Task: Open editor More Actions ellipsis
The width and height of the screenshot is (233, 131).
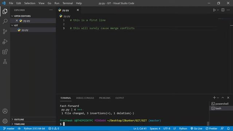Action: pyautogui.click(x=228, y=10)
